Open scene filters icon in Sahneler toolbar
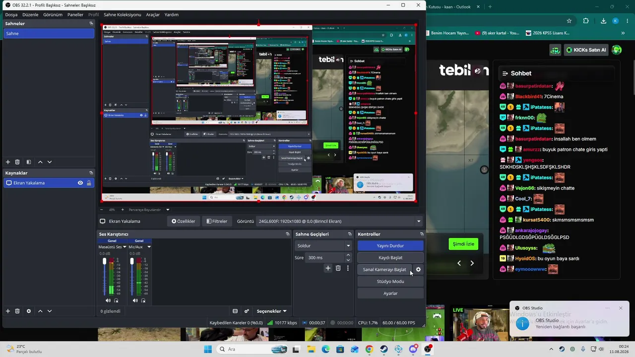The width and height of the screenshot is (635, 357). [29, 162]
